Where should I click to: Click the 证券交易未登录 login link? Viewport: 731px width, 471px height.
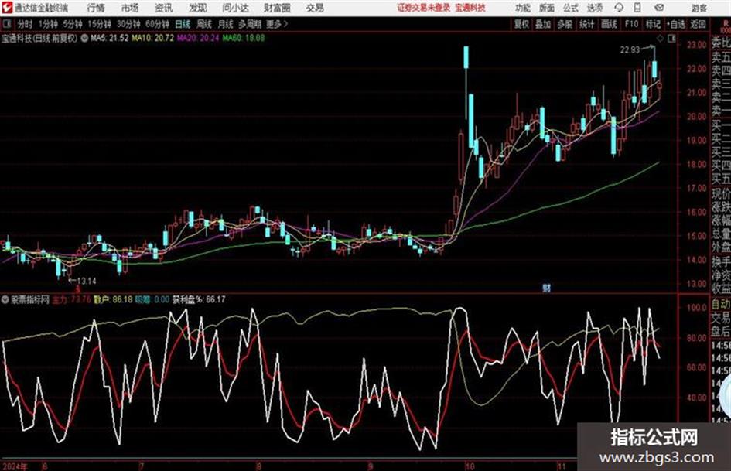tap(424, 8)
